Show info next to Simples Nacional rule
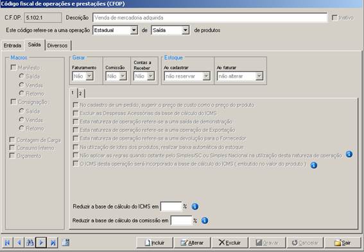364x252 pixels. tap(349, 154)
